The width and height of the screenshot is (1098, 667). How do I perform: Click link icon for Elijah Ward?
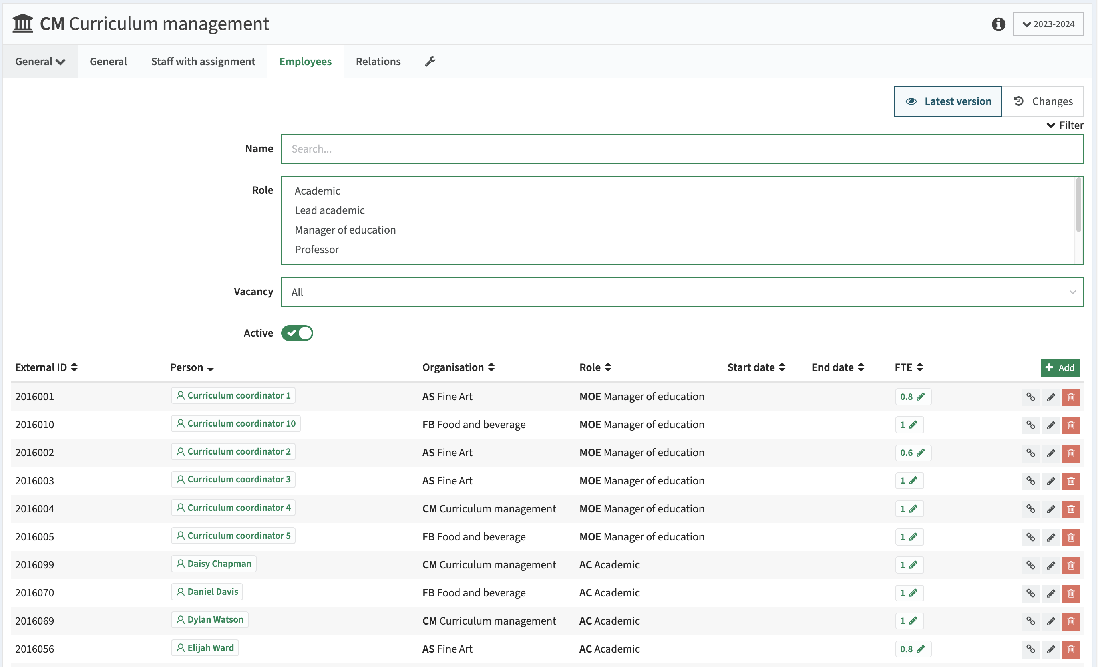pyautogui.click(x=1031, y=649)
